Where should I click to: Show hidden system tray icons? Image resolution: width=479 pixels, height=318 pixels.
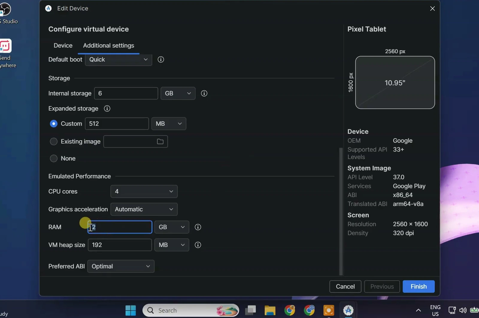point(419,310)
